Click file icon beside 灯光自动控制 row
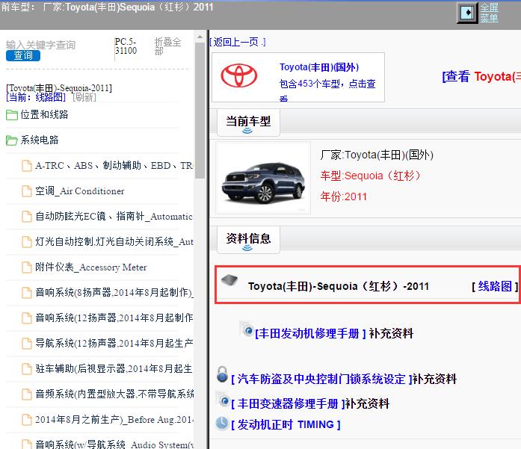 (27, 242)
